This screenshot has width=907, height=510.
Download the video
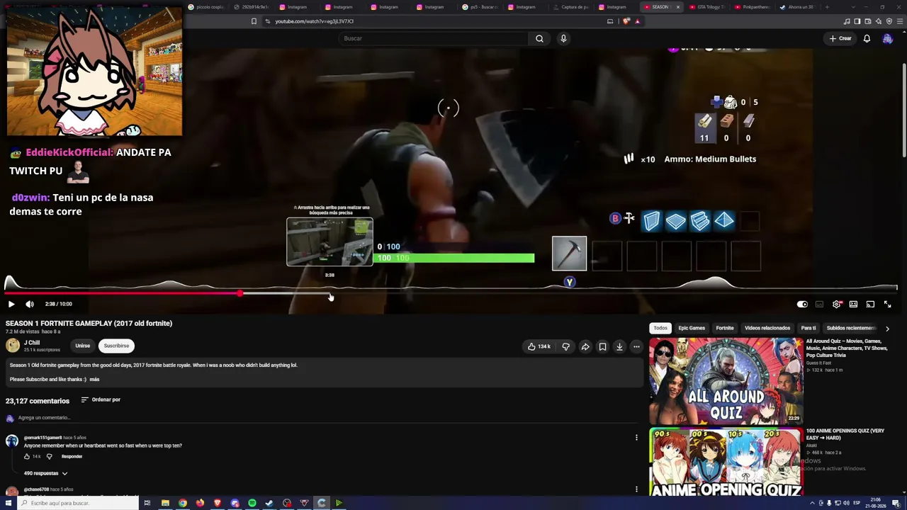(x=619, y=346)
